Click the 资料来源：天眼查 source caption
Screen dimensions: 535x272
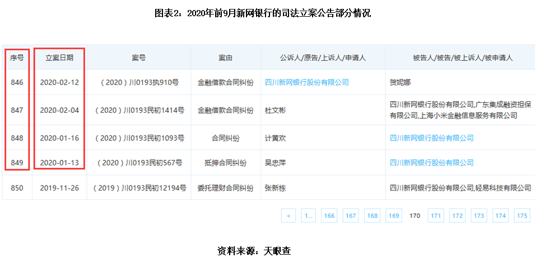tap(254, 251)
